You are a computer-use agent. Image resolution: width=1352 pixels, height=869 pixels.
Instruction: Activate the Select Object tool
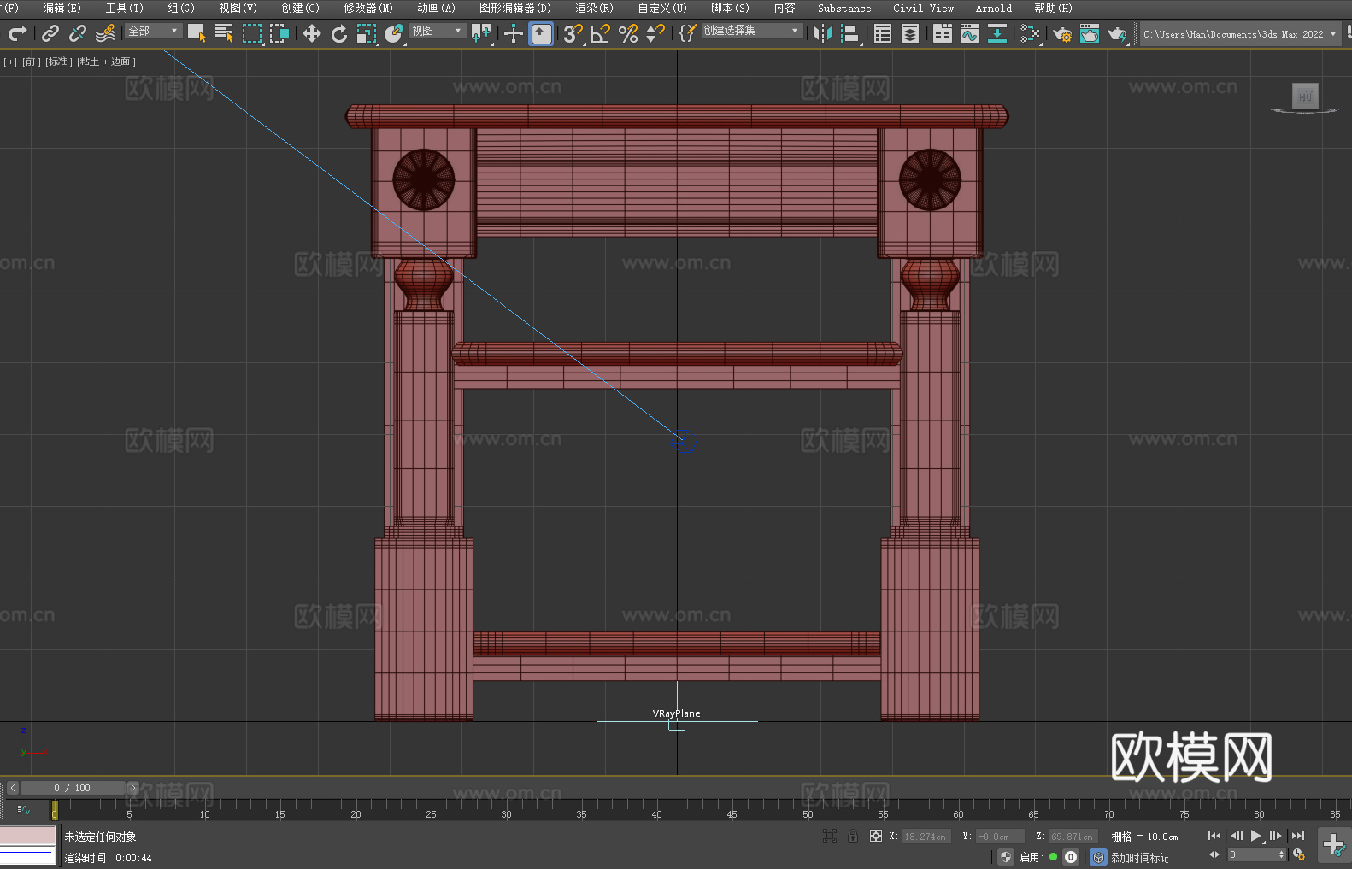tap(197, 33)
